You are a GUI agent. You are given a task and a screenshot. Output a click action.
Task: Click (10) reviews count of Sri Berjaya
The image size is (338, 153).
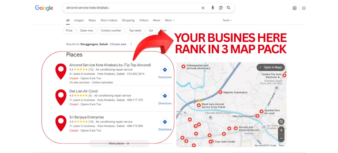coord(91,122)
